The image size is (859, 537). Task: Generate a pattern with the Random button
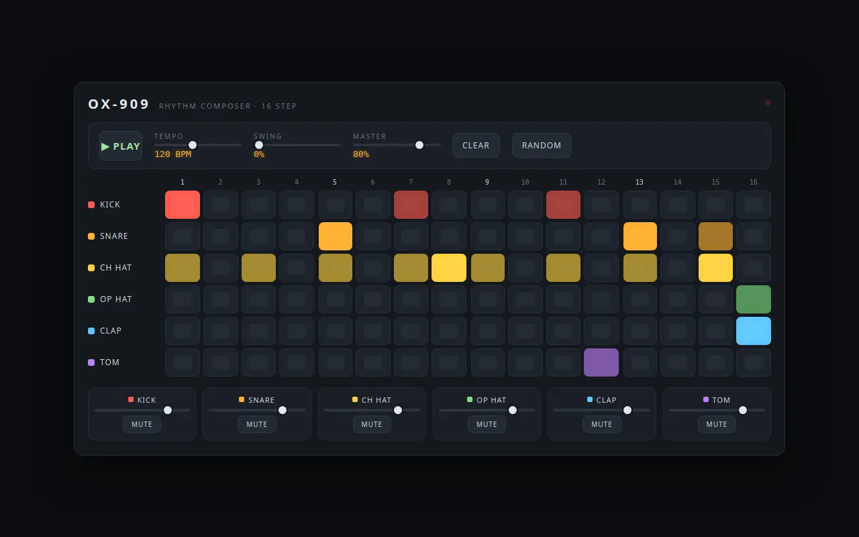click(542, 145)
